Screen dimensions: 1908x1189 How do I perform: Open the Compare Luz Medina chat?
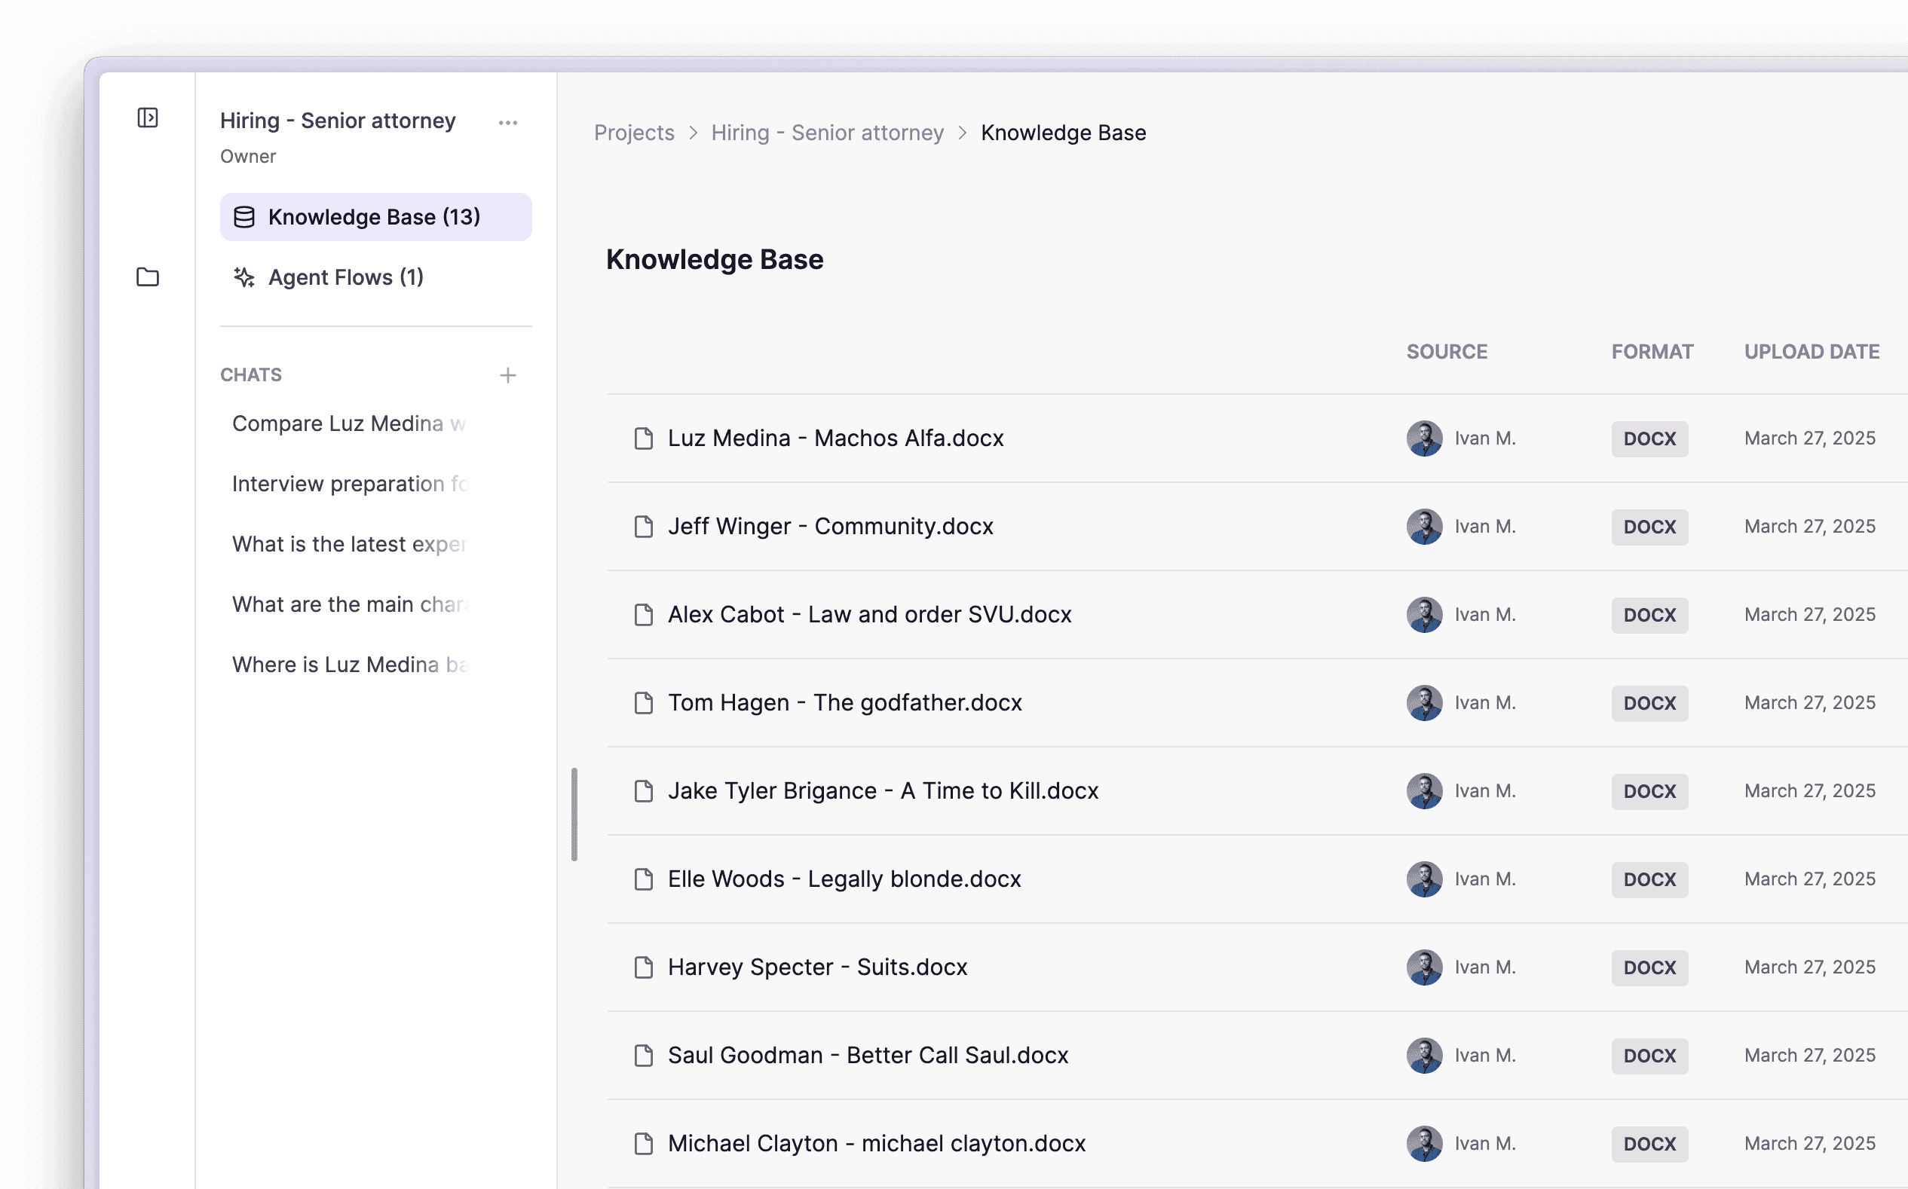pos(348,424)
